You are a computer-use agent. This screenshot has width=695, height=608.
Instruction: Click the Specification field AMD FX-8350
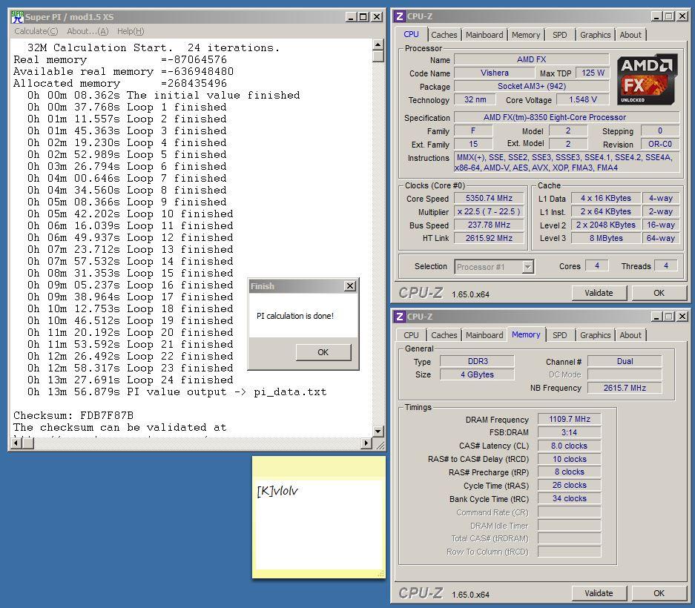(567, 117)
